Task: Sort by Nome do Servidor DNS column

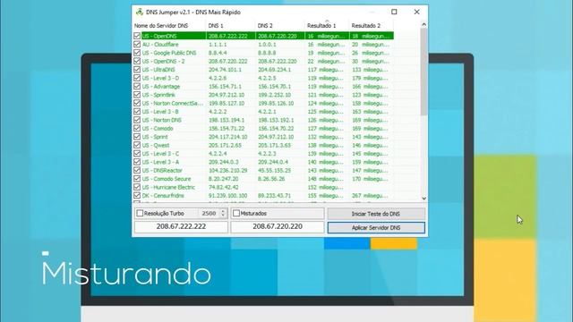Action: click(169, 26)
